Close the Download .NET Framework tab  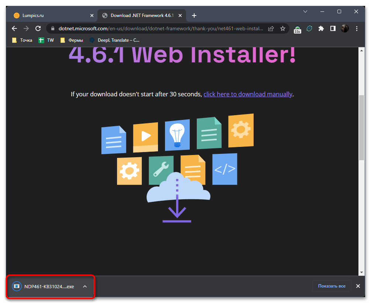(180, 16)
